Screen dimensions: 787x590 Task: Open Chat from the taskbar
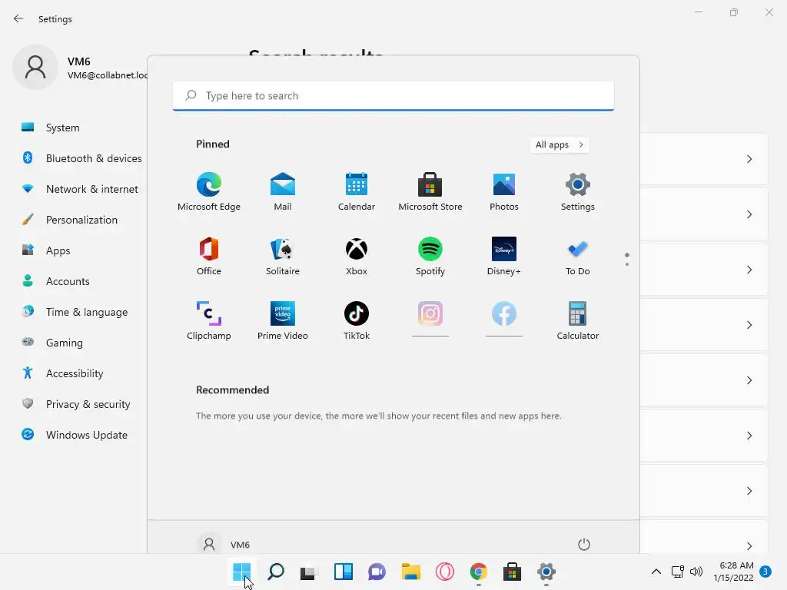[x=377, y=572]
